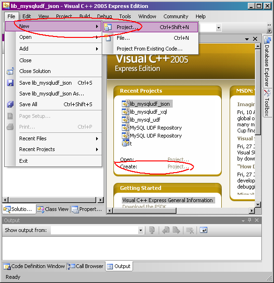Select the Output tab

point(119,266)
